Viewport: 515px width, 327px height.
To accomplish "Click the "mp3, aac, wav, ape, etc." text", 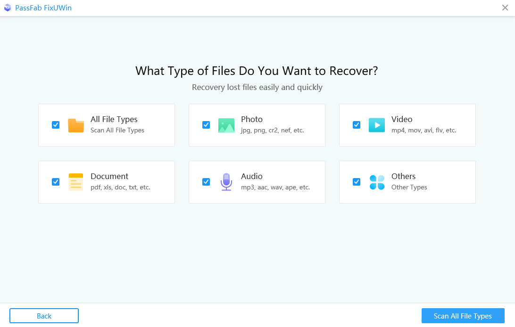I will [x=275, y=187].
